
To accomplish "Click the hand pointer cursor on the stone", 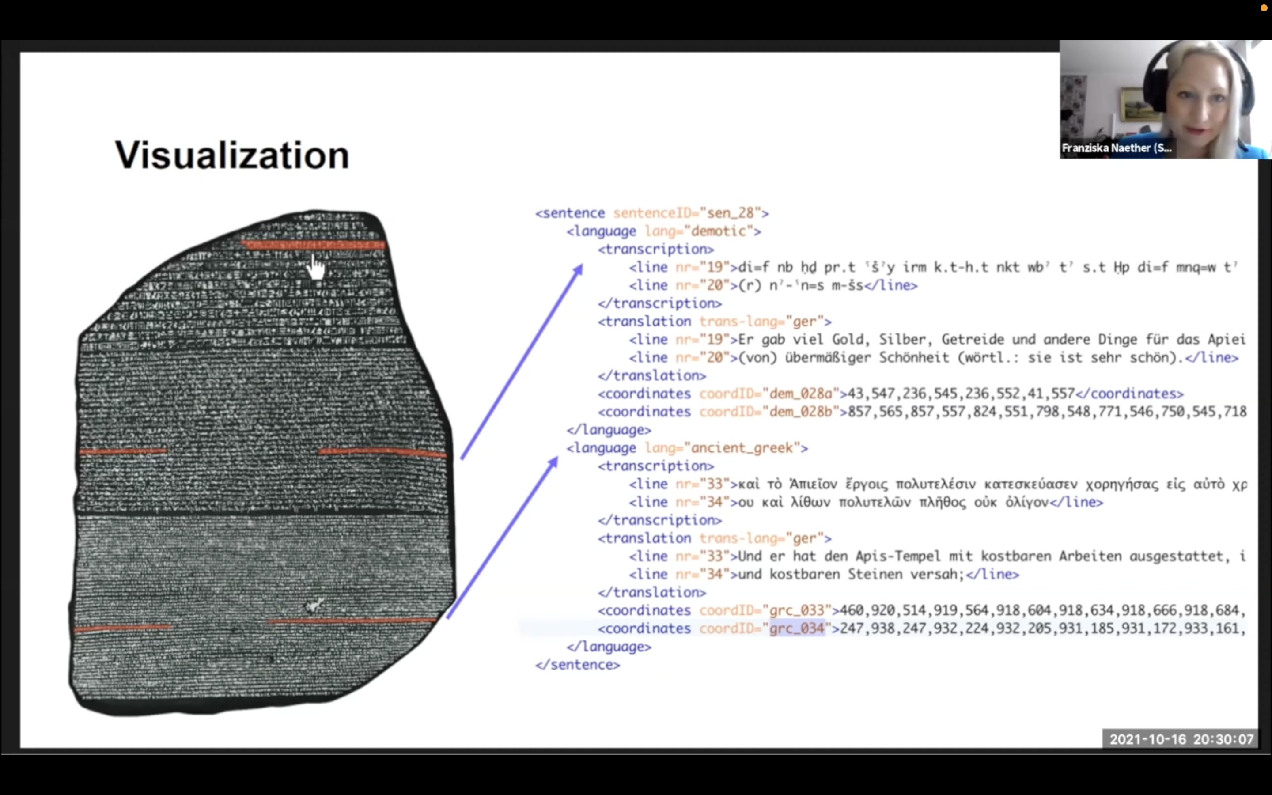I will (x=316, y=268).
